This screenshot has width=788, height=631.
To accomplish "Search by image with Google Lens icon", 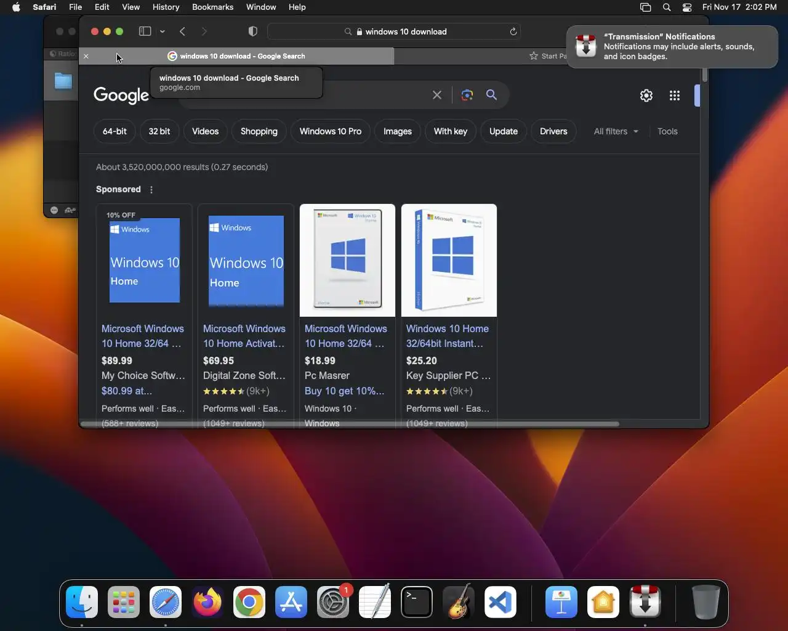I will pos(467,95).
